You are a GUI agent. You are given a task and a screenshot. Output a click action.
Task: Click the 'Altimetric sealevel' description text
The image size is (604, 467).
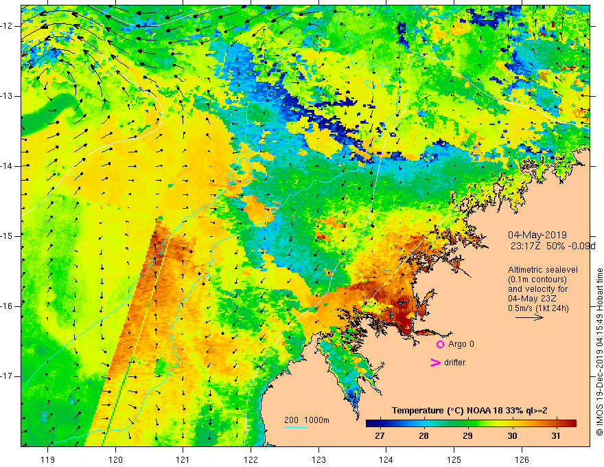543,270
